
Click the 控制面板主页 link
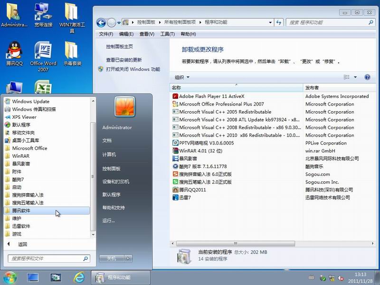[x=120, y=47]
